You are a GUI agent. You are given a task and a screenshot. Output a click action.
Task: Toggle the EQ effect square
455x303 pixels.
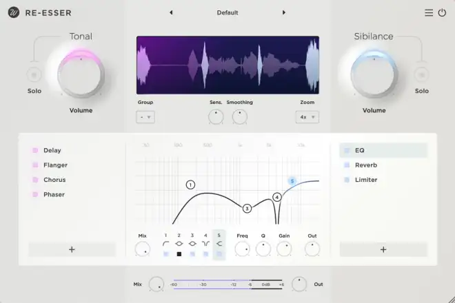[347, 150]
